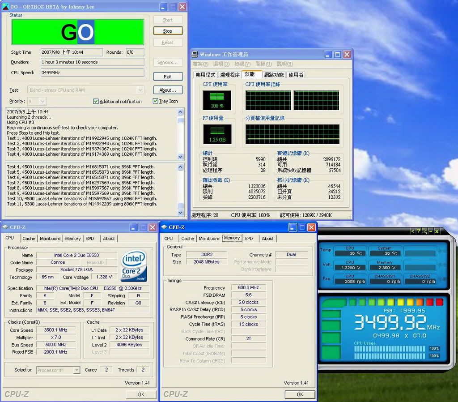Open the Mainboard tab in the left CPU-Z window
The height and width of the screenshot is (402, 458).
coord(50,239)
